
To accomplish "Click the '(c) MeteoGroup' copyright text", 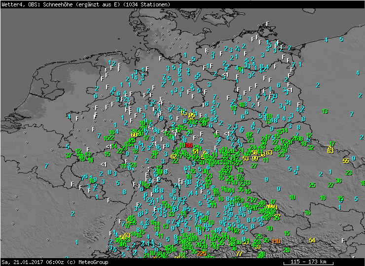I will 88,262.
